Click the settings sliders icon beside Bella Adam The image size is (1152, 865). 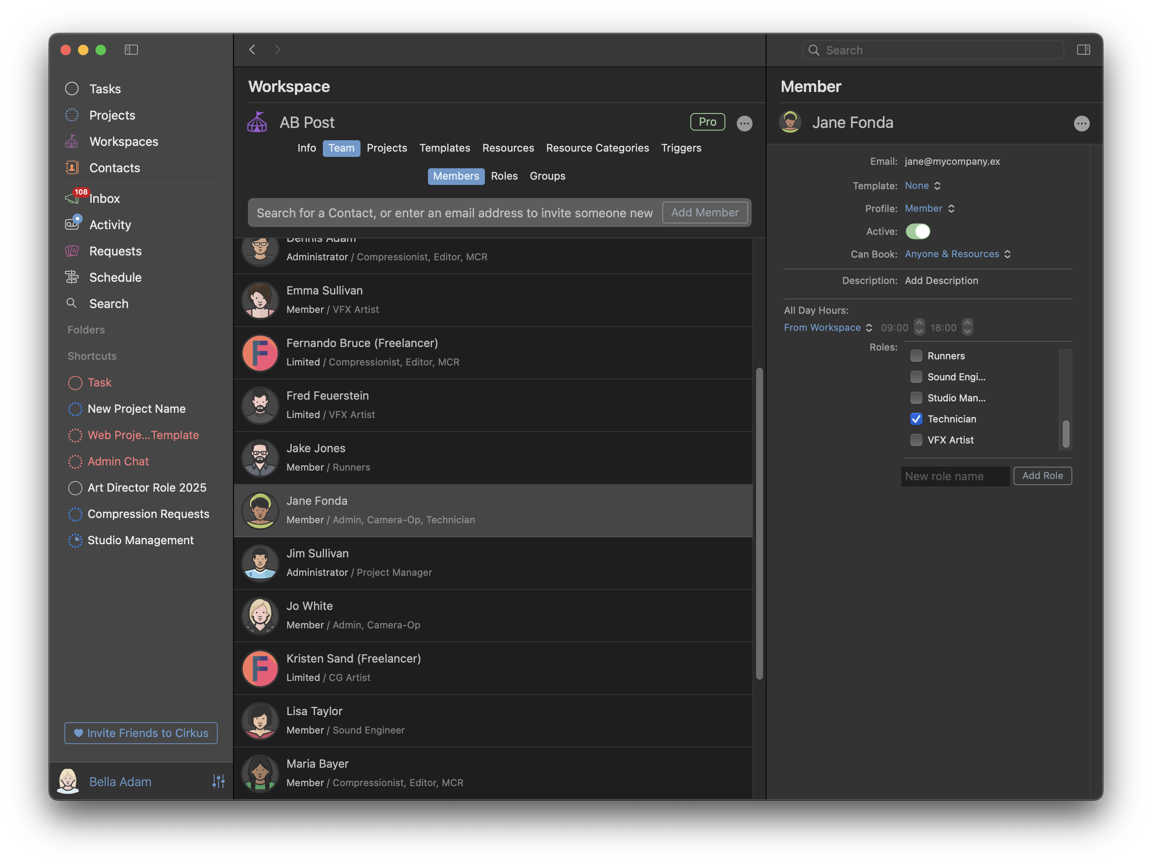pos(218,781)
